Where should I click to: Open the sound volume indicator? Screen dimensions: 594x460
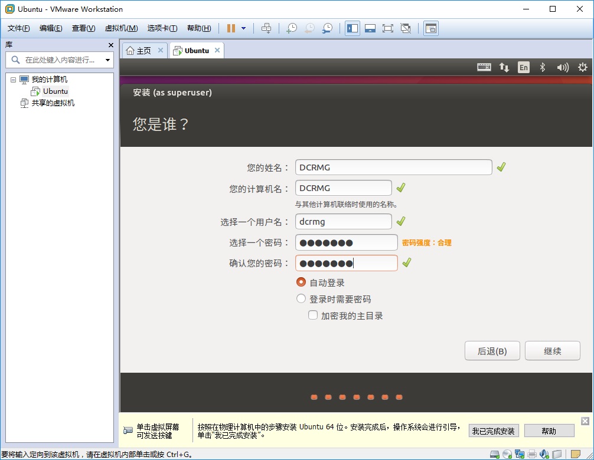point(563,67)
